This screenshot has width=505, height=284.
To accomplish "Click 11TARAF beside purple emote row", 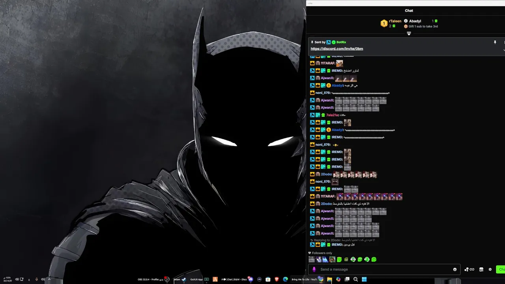I will [328, 196].
